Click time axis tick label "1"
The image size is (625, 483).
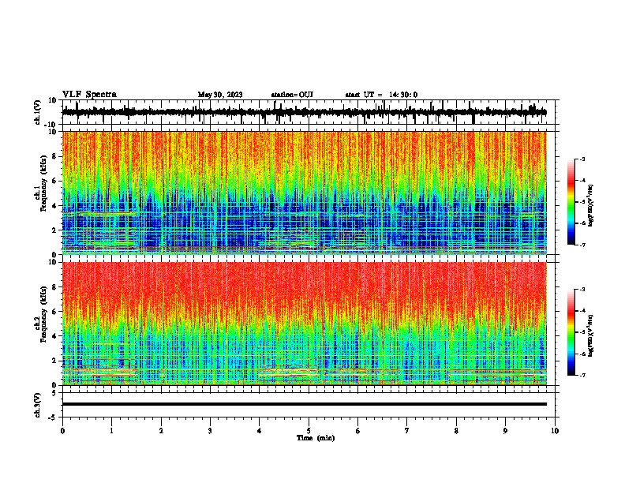tap(111, 431)
